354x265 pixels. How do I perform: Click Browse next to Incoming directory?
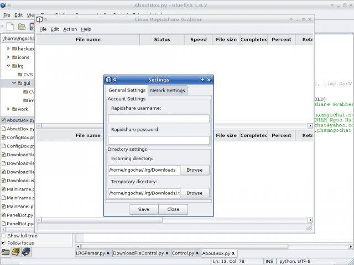[x=194, y=170]
